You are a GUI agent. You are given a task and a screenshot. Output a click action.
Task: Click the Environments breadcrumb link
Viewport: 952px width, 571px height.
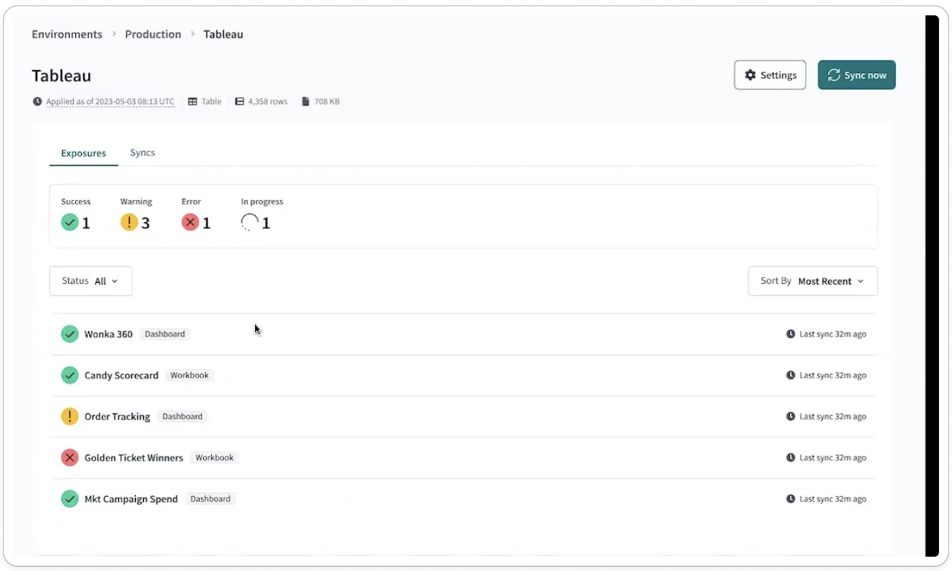pos(66,34)
